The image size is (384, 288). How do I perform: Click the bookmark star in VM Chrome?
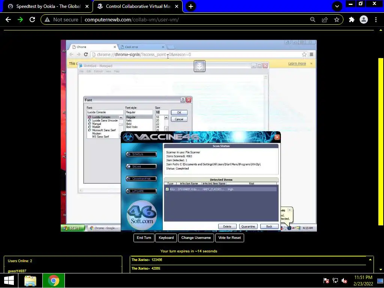pos(304,54)
